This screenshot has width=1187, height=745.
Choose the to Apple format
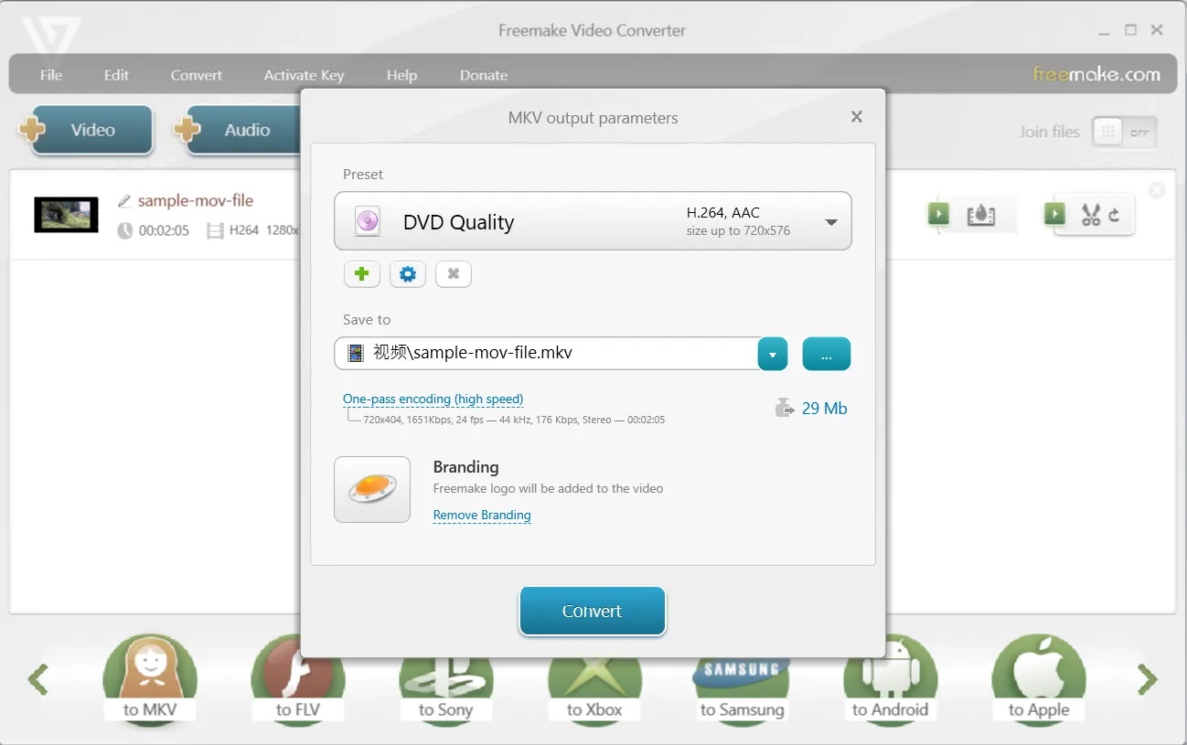[1039, 681]
